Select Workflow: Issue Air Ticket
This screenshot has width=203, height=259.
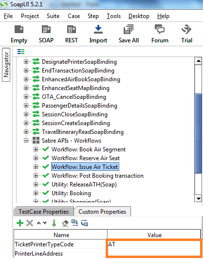tap(85, 166)
